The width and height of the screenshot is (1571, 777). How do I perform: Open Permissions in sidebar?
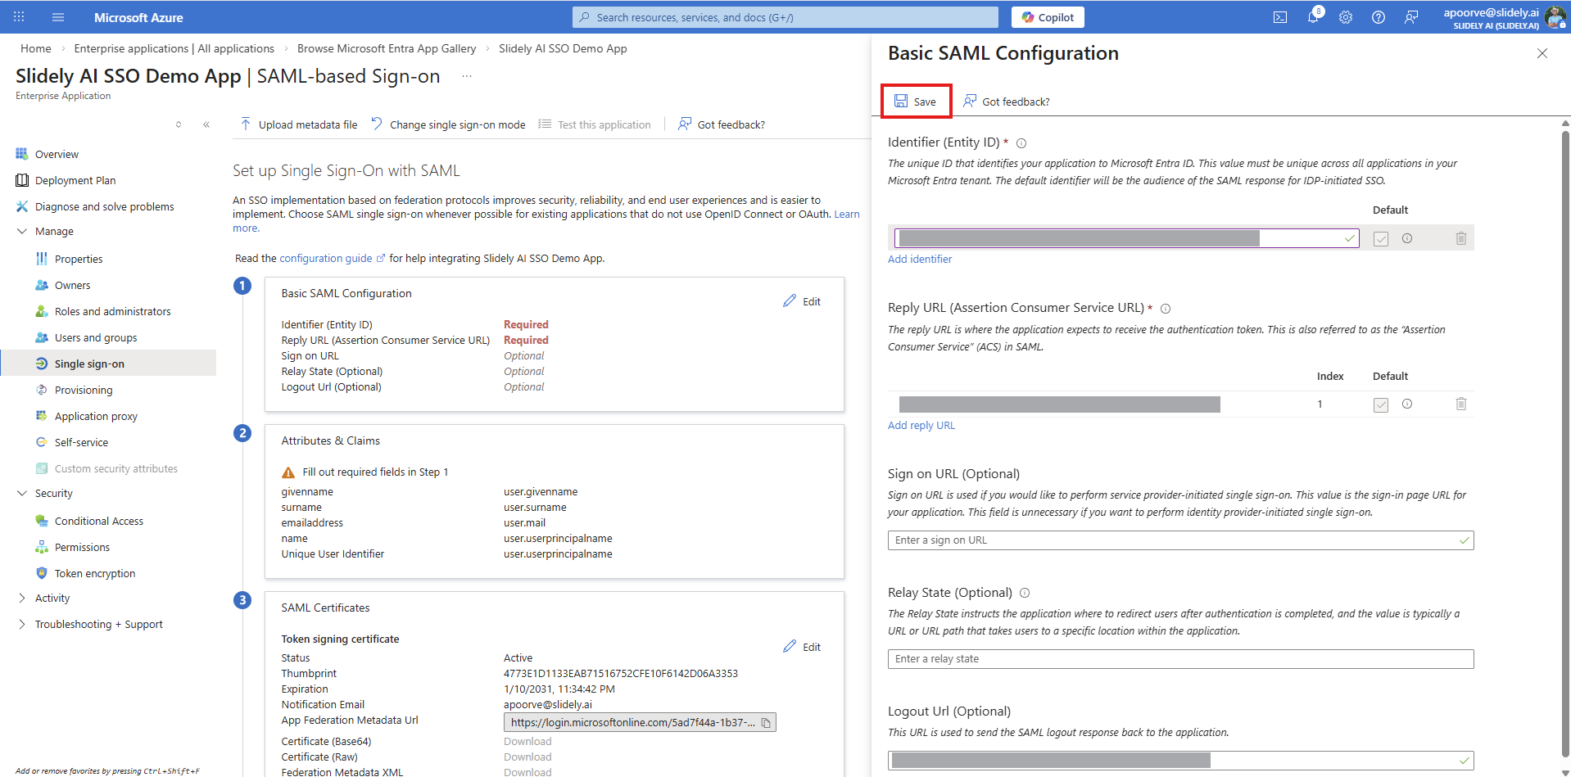pos(82,547)
